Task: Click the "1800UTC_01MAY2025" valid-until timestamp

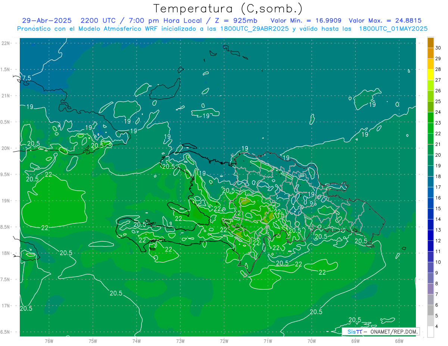Action: [393, 29]
